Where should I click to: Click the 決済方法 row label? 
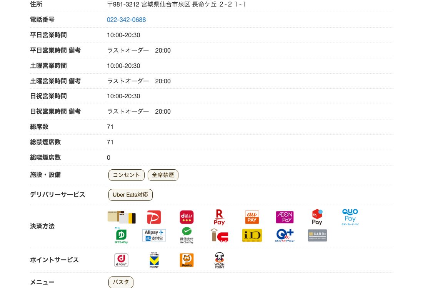coord(42,226)
